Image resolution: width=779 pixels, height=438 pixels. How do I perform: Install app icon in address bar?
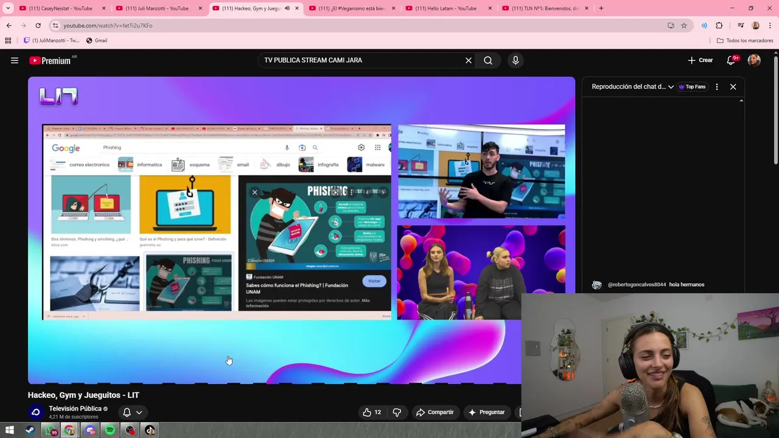click(671, 26)
